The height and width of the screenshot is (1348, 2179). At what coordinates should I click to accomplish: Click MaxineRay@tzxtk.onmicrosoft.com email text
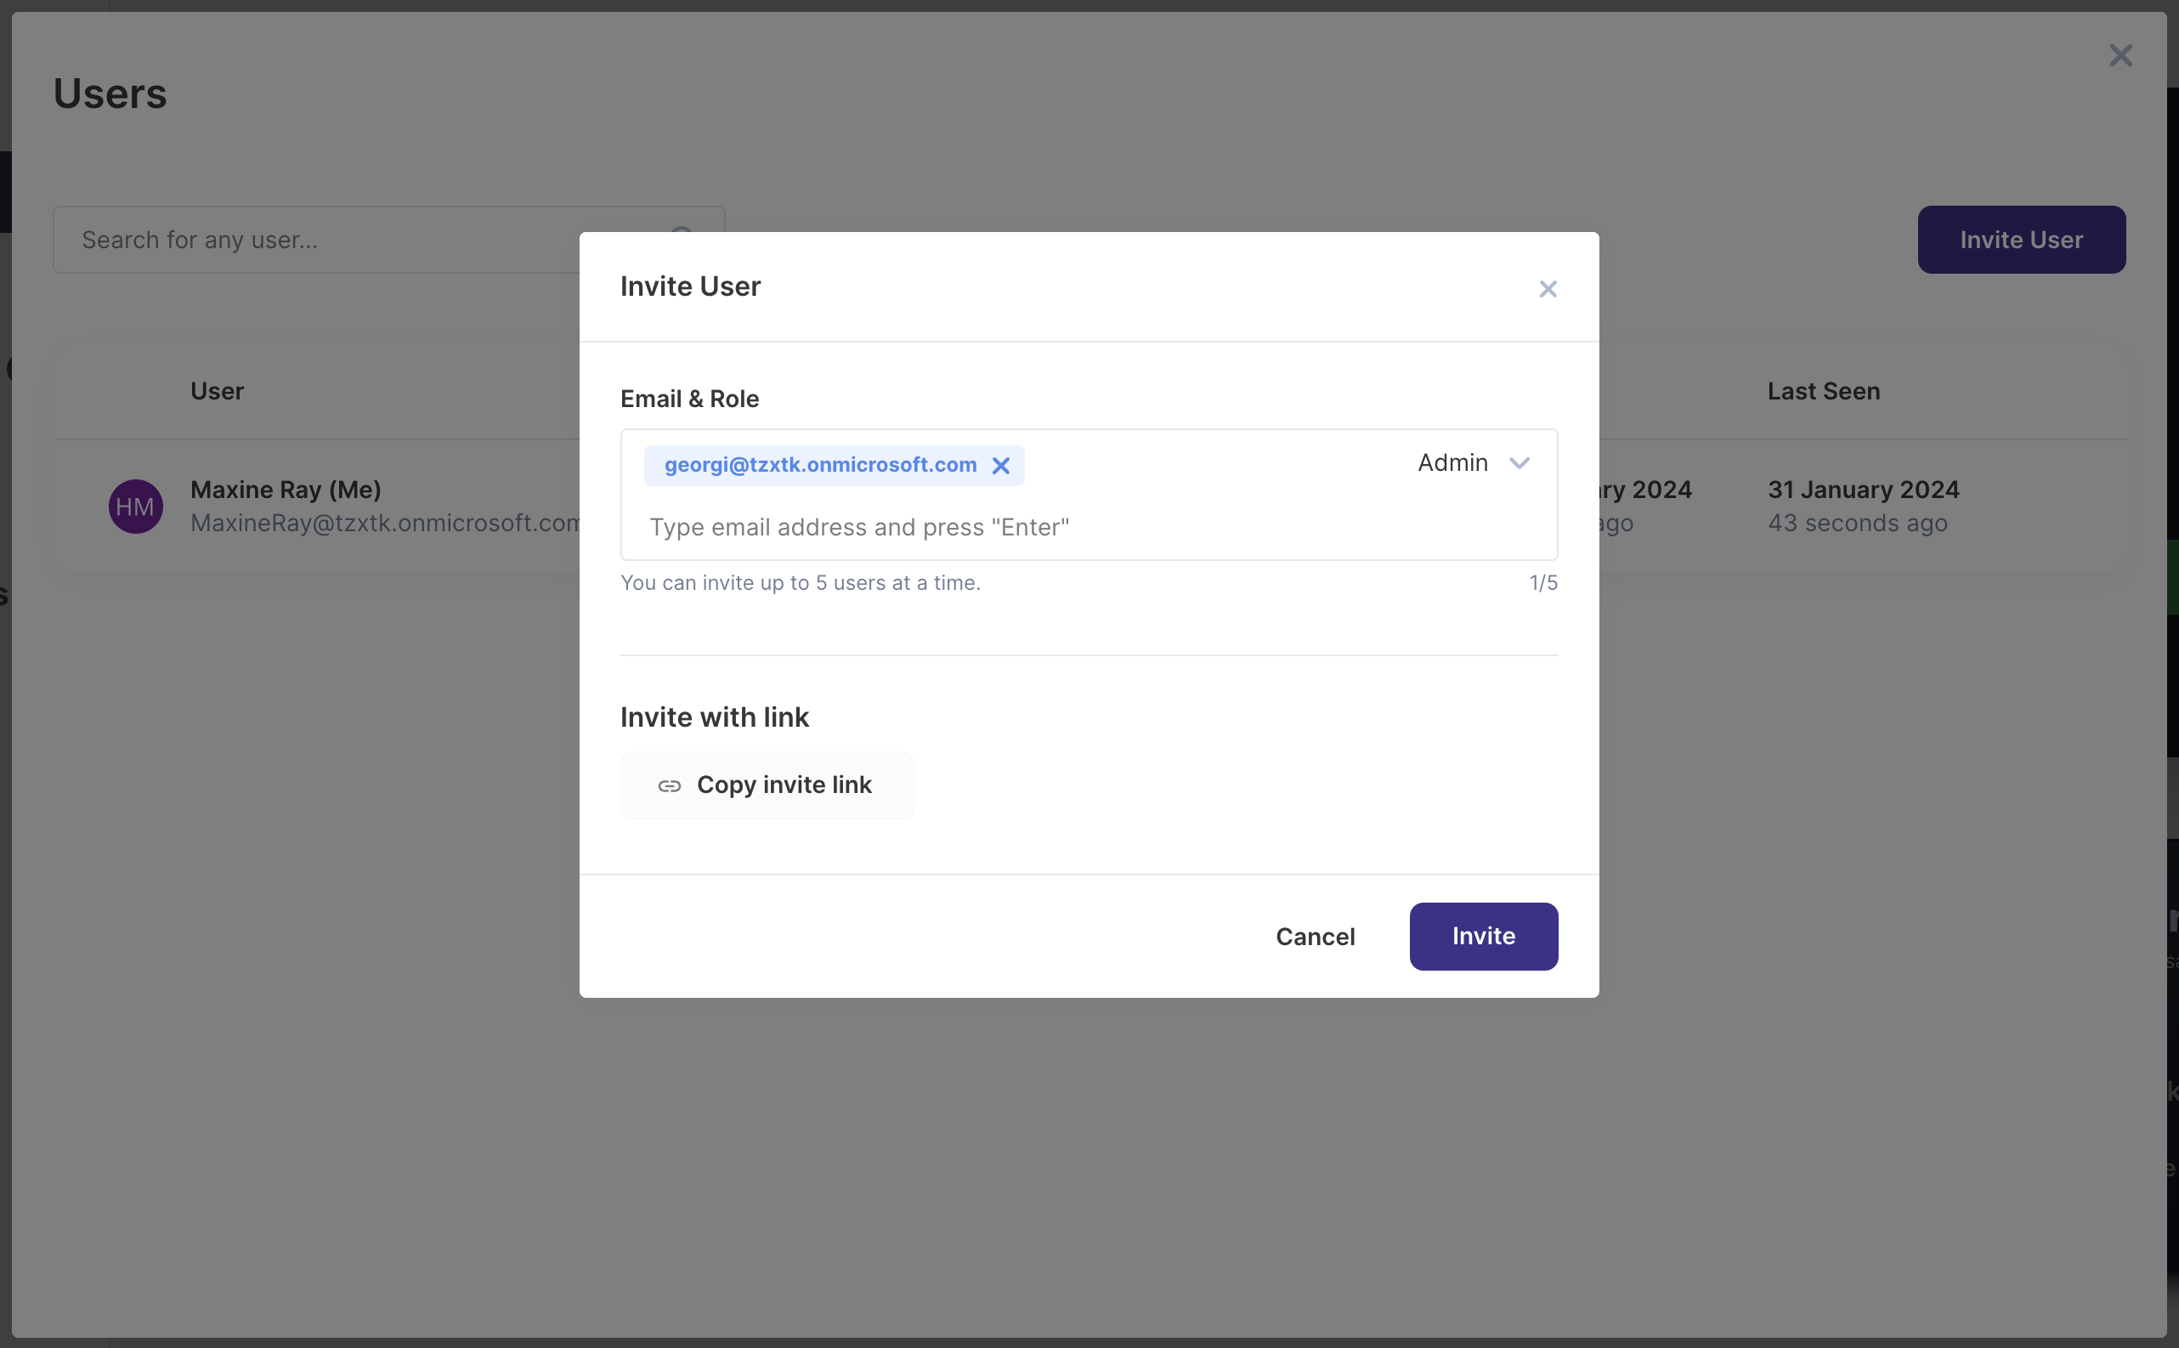click(386, 524)
